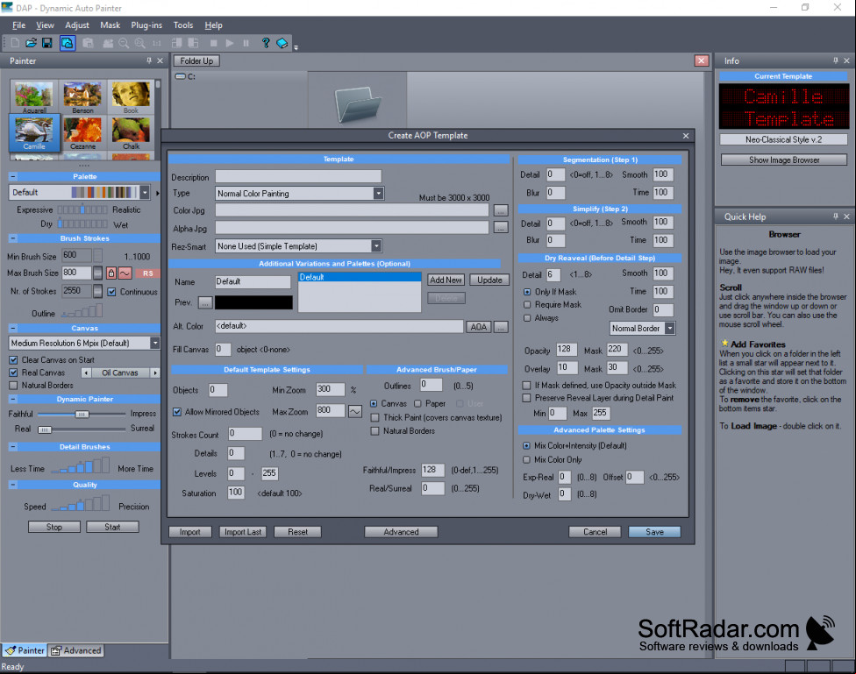Enable Natural Borders in Painter panel
Viewport: 856px width, 674px height.
(x=14, y=386)
